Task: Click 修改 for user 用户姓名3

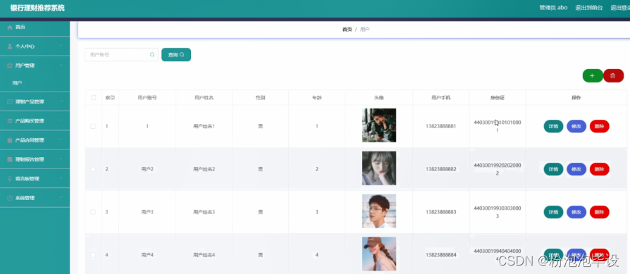Action: coord(576,212)
